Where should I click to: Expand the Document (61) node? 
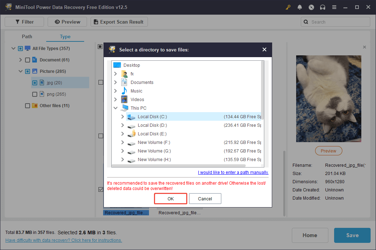click(x=20, y=60)
